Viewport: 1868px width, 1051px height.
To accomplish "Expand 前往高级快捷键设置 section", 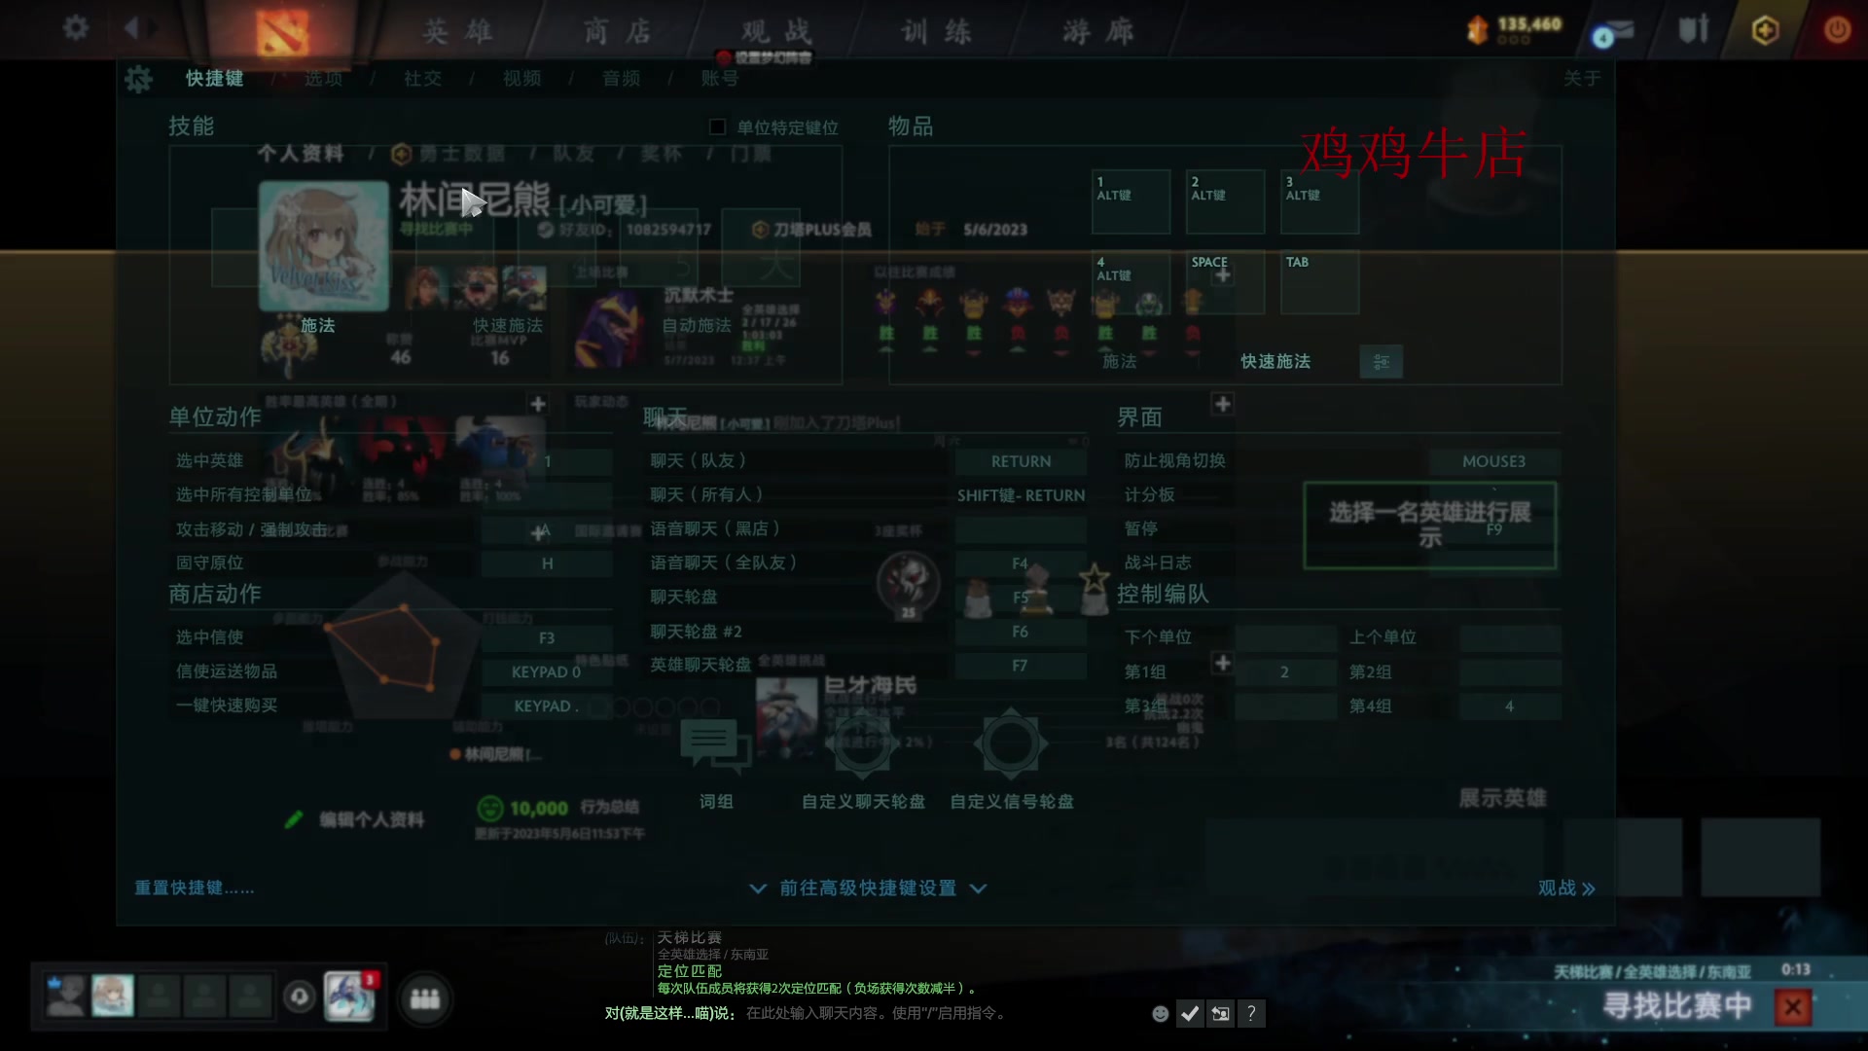I will (x=868, y=888).
